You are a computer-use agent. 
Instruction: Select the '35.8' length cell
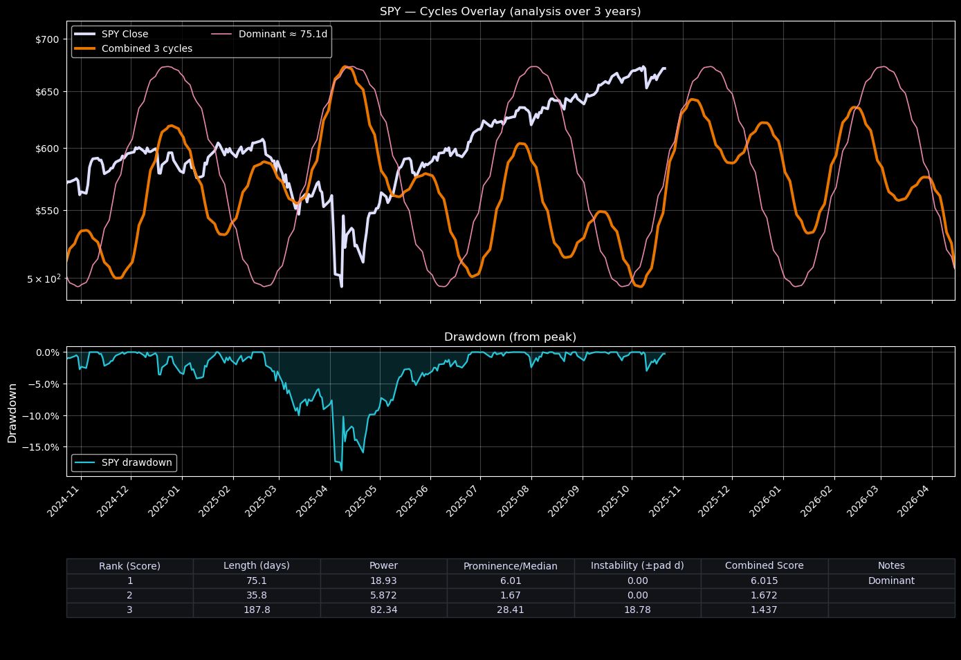257,595
